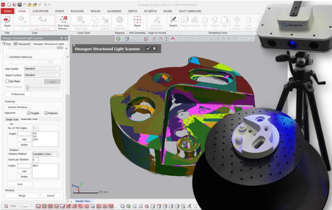This screenshot has width=332, height=210.
Task: Click the green globe display icon in the viewport toolbar
Action: pos(118,39)
